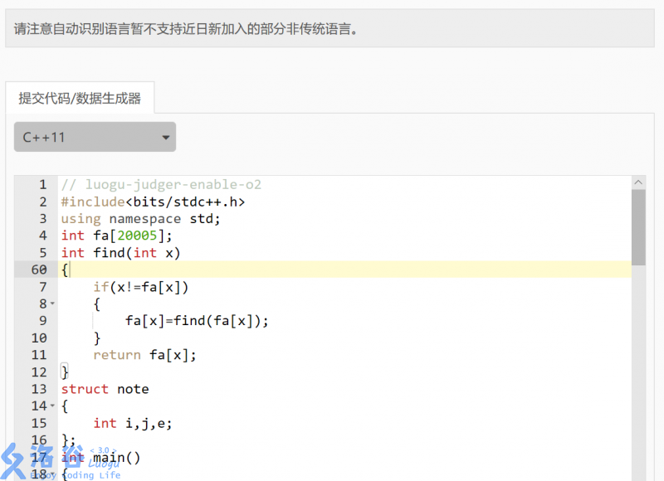Collapse the struct fold at line 14

point(52,406)
